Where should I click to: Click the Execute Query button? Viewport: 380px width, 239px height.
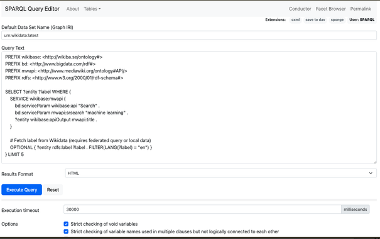(21, 190)
